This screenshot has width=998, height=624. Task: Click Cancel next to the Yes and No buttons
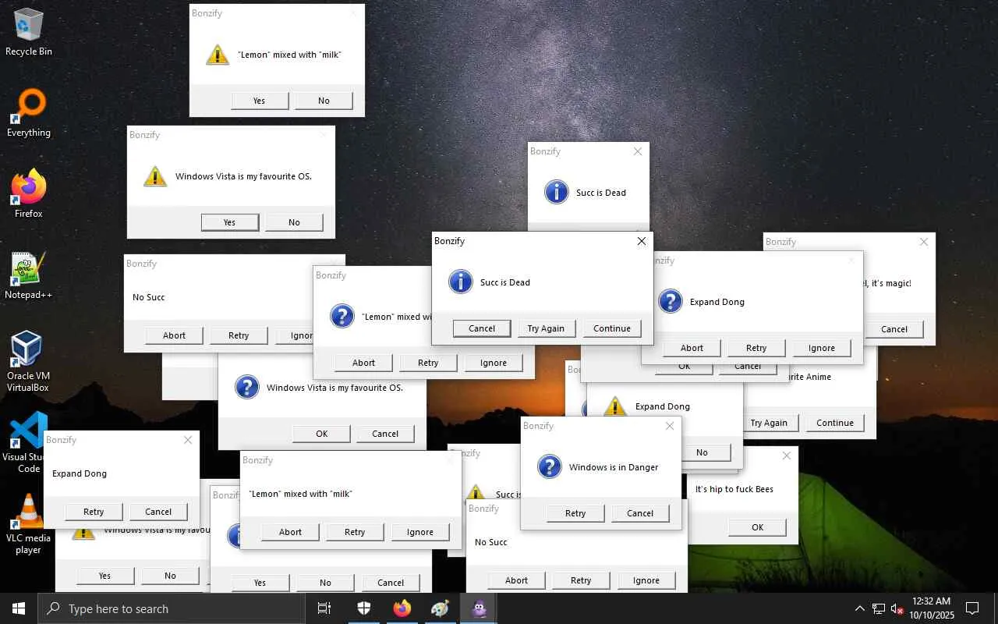pyautogui.click(x=391, y=583)
